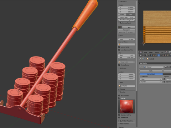
Task: Click the 3D Cursor X location field
Action: (x=126, y=74)
